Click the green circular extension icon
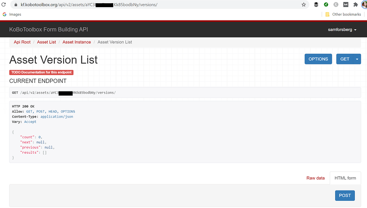This screenshot has height=208, width=367. [x=326, y=5]
